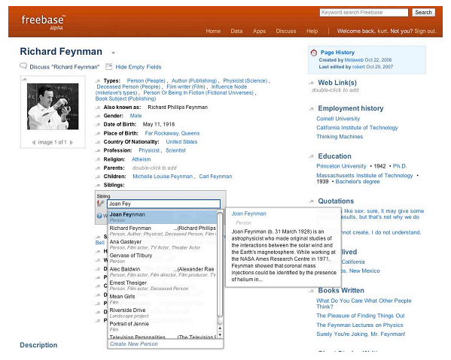The height and width of the screenshot is (360, 451).
Task: Click Hide Empty Fields link
Action: point(139,67)
